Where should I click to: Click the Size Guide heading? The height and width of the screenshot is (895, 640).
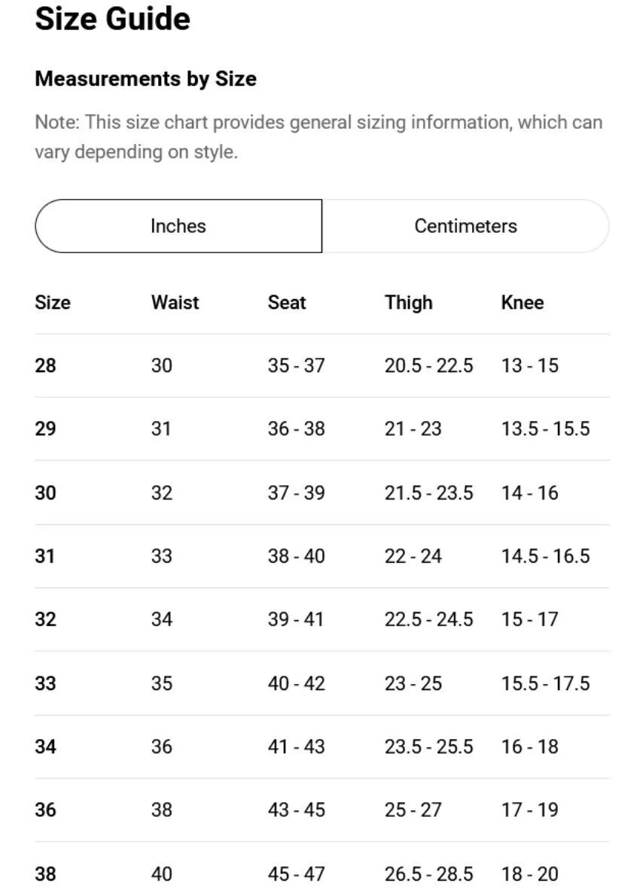112,18
